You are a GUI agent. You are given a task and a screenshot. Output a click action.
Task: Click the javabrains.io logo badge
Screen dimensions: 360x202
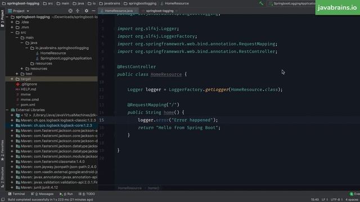point(337,7)
